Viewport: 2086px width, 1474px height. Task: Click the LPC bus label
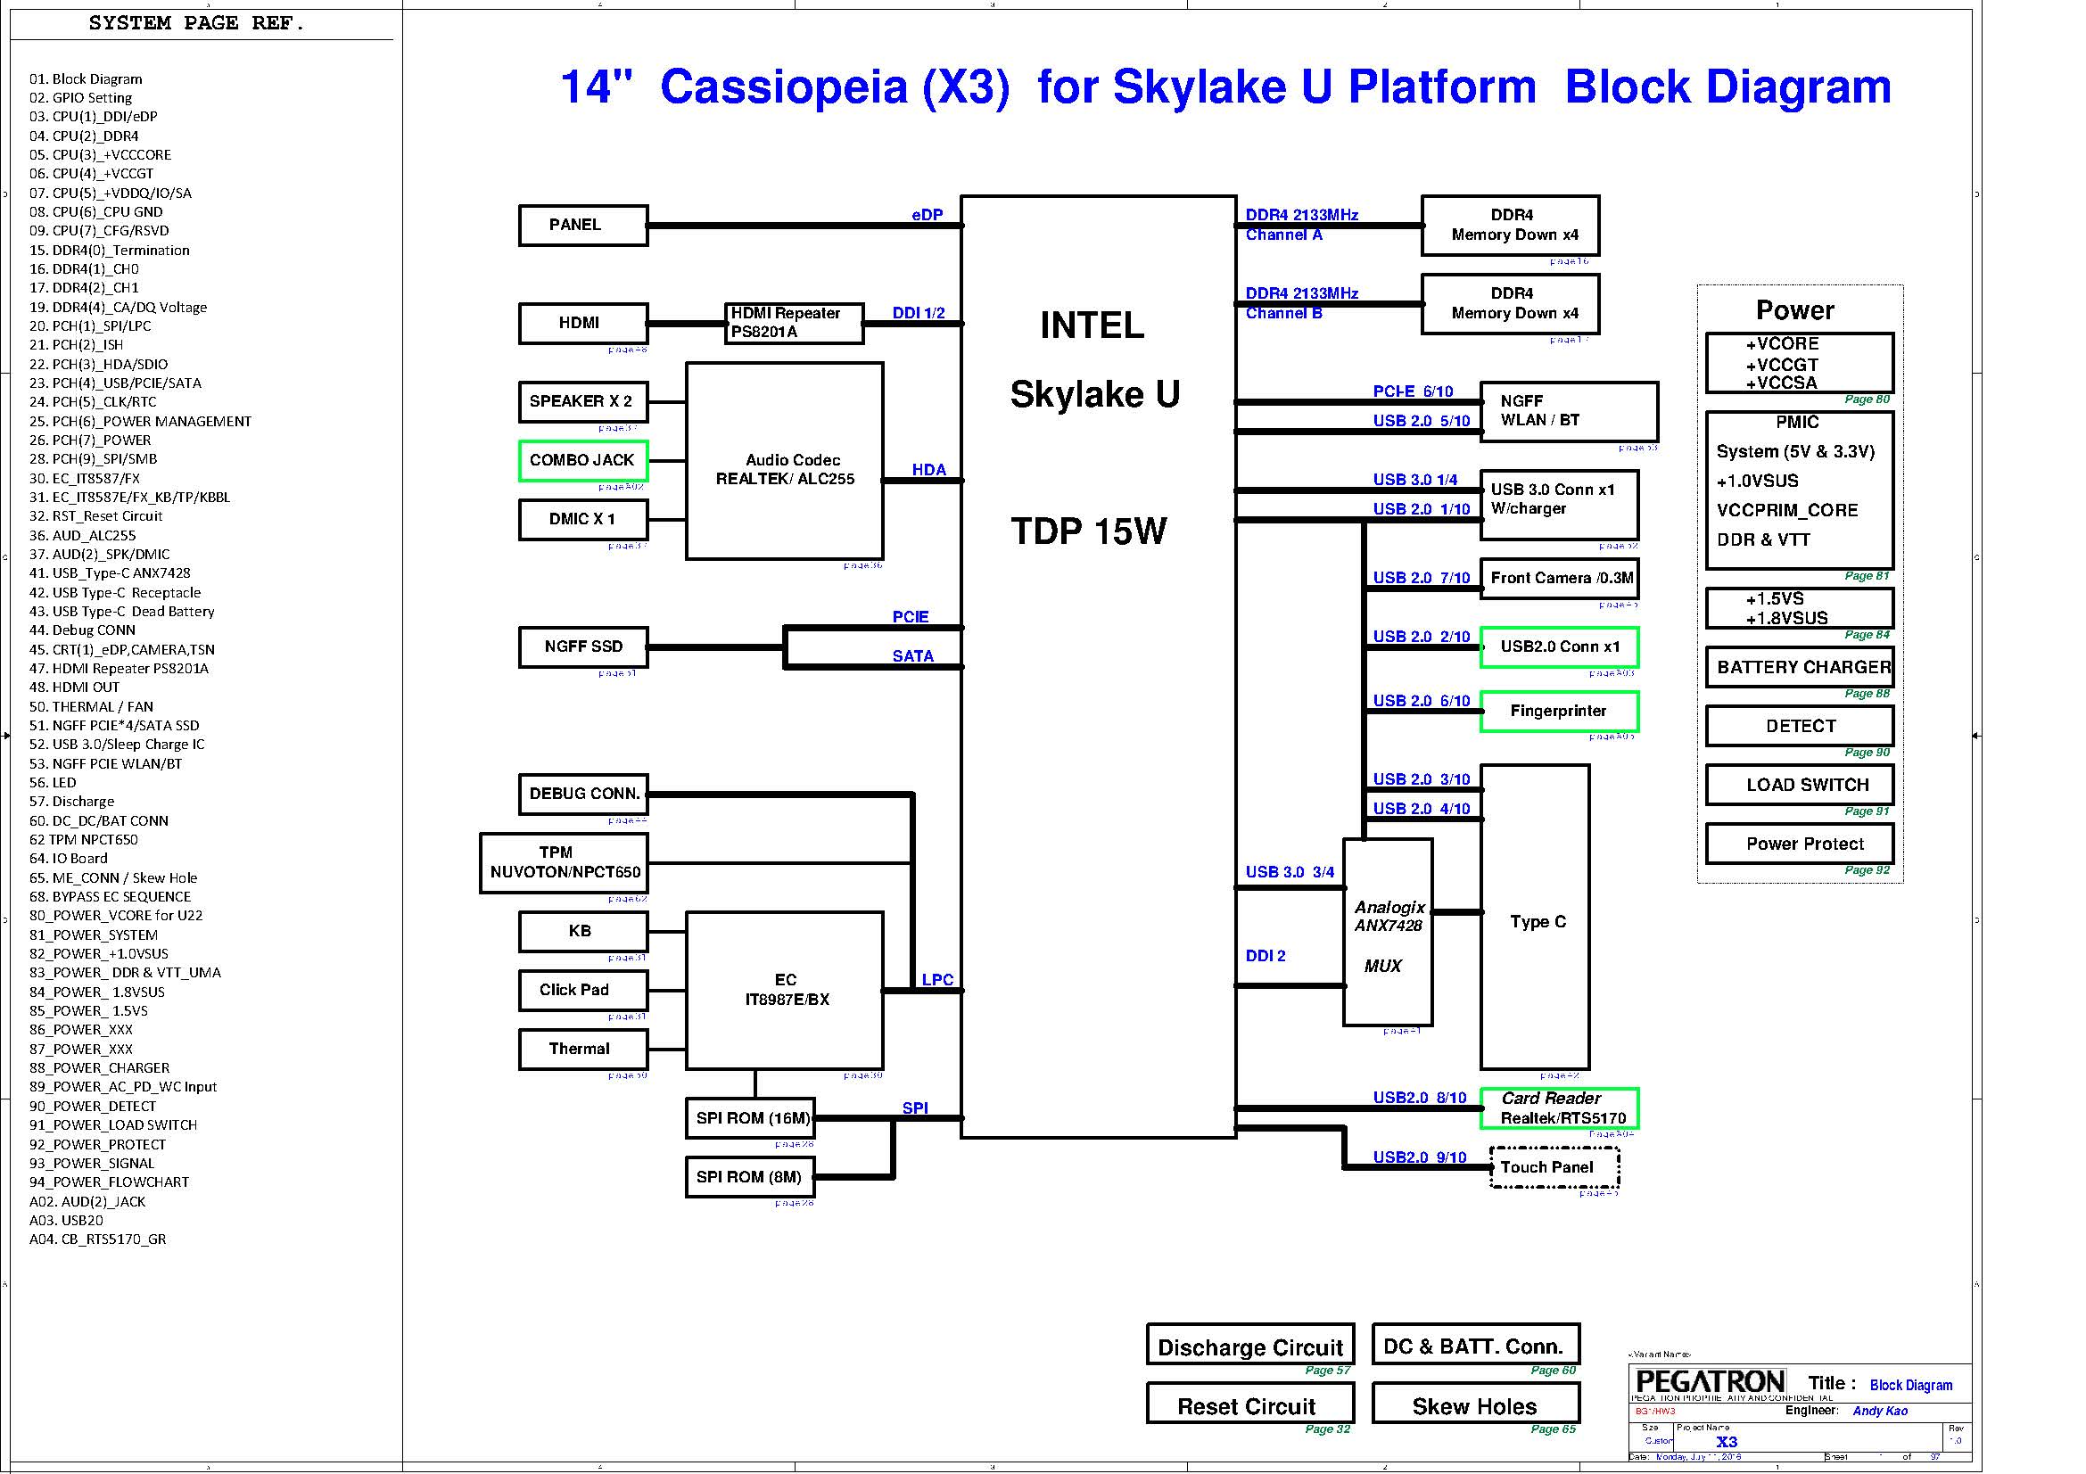(x=937, y=980)
